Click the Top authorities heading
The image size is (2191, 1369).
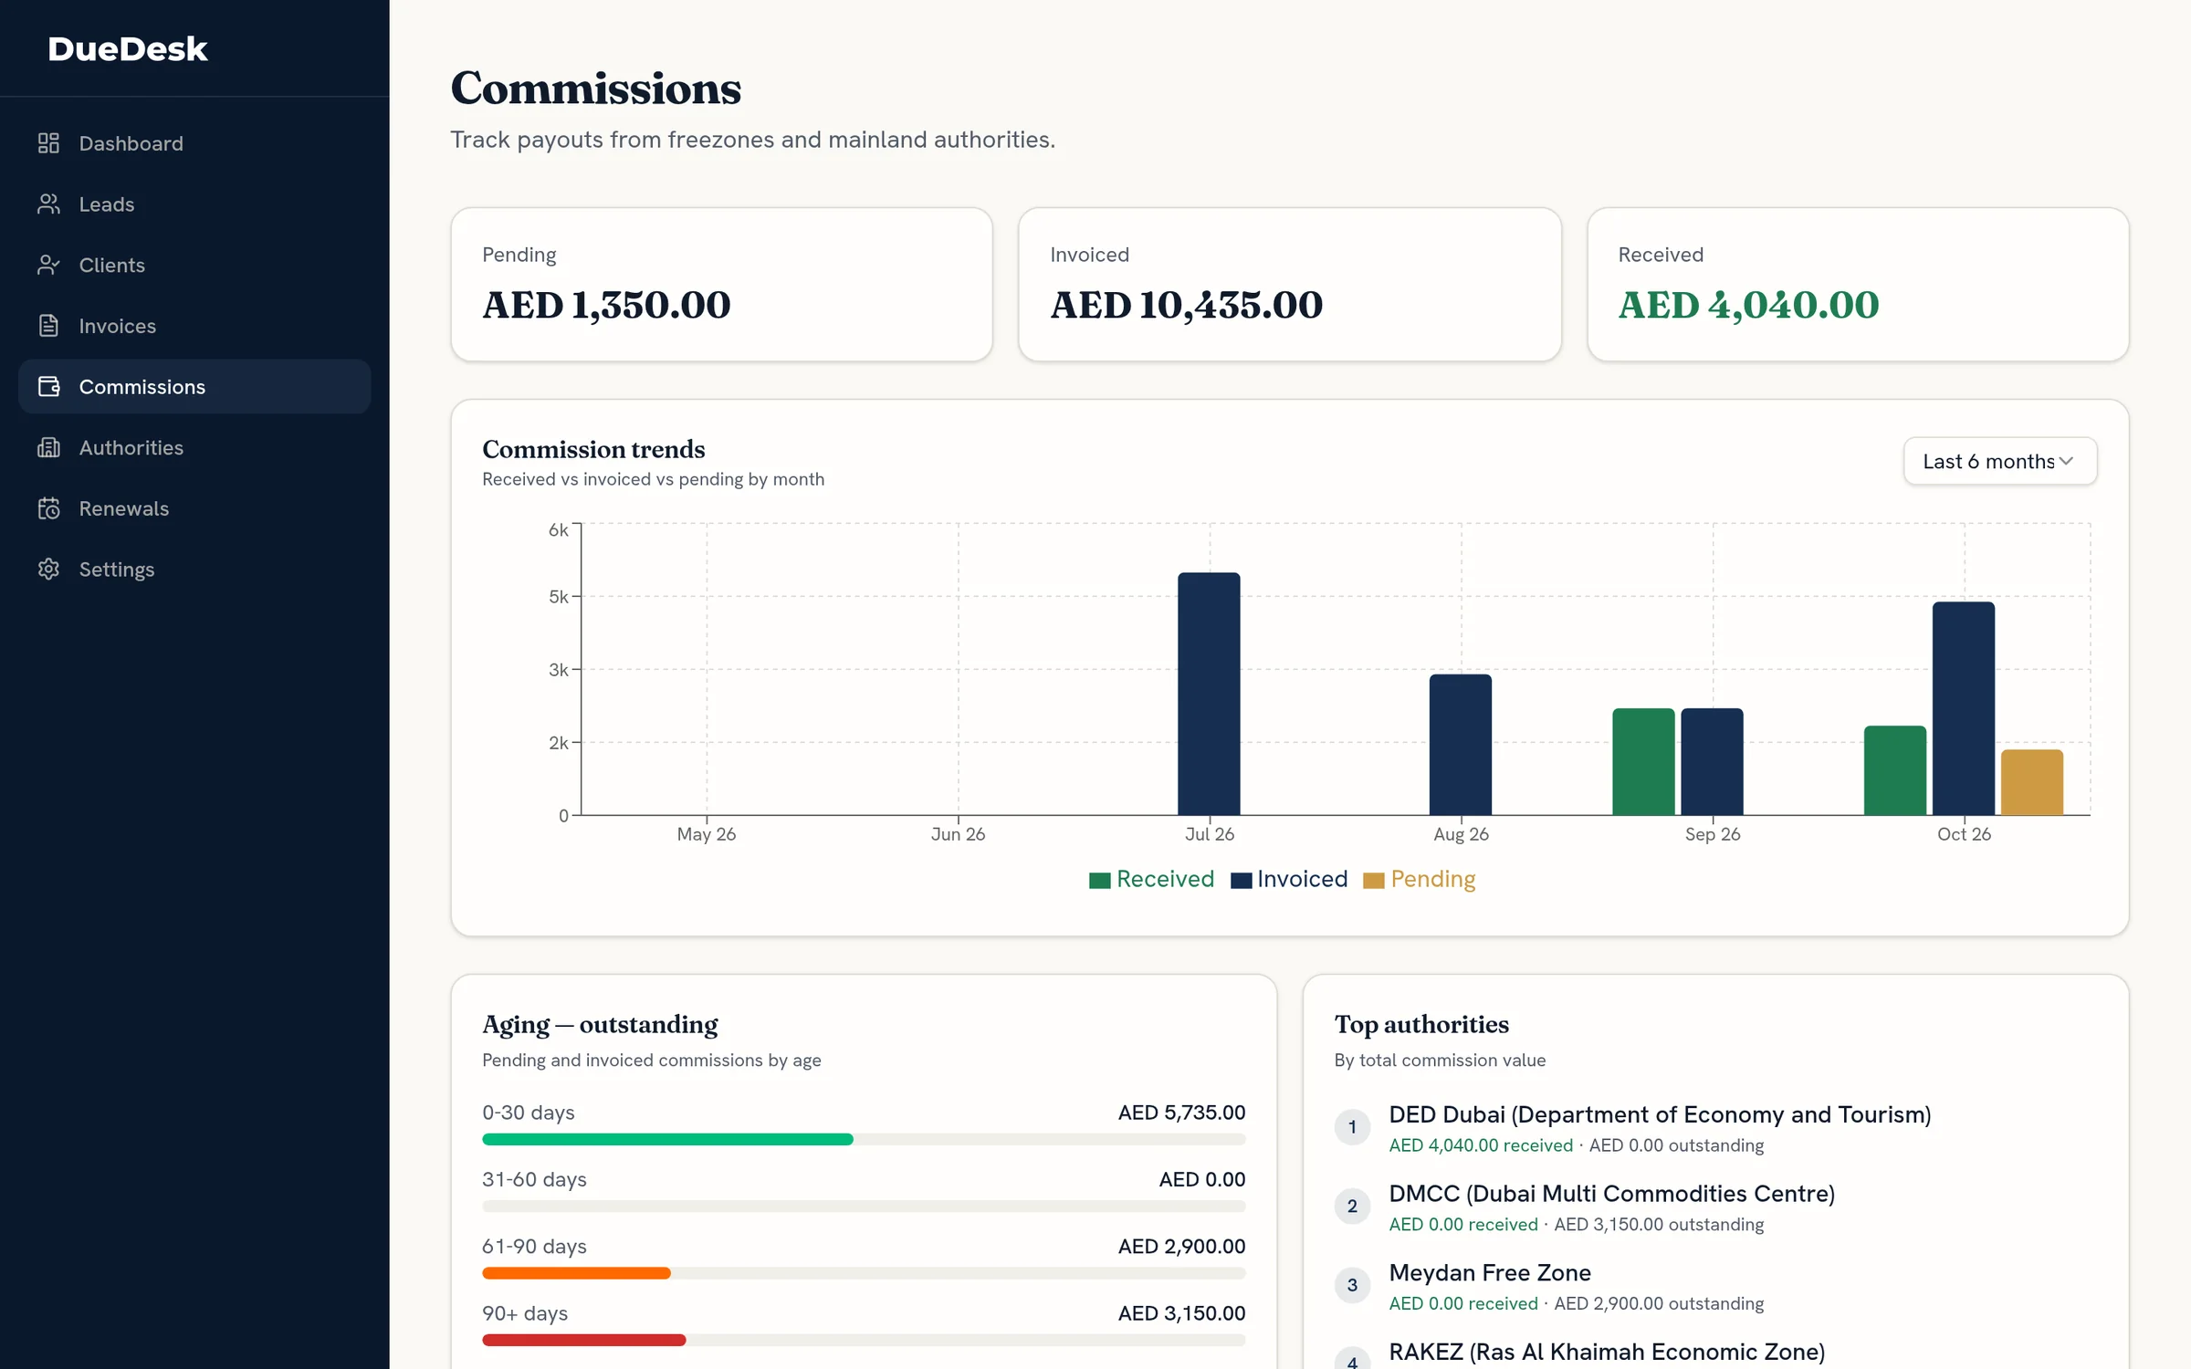point(1421,1025)
